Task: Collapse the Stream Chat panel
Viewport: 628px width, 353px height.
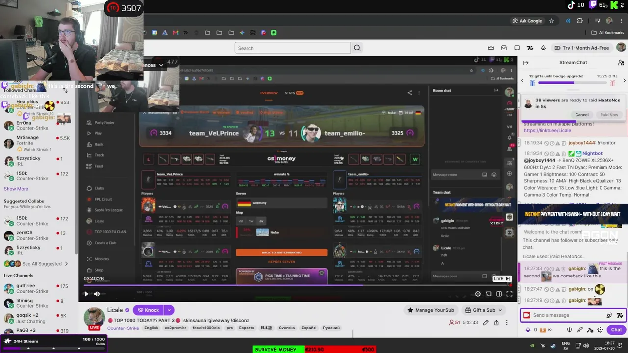Action: click(x=526, y=62)
